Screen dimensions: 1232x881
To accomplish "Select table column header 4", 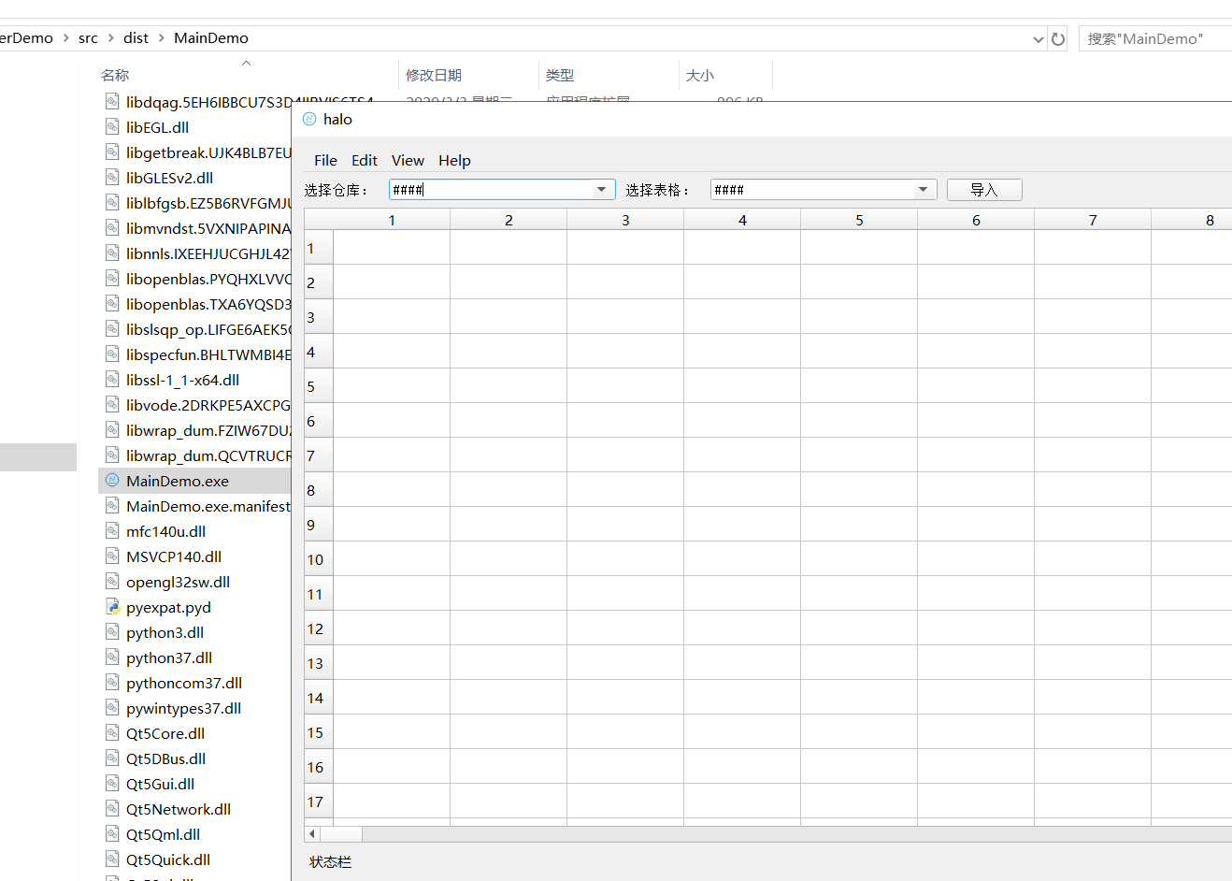I will click(x=742, y=220).
